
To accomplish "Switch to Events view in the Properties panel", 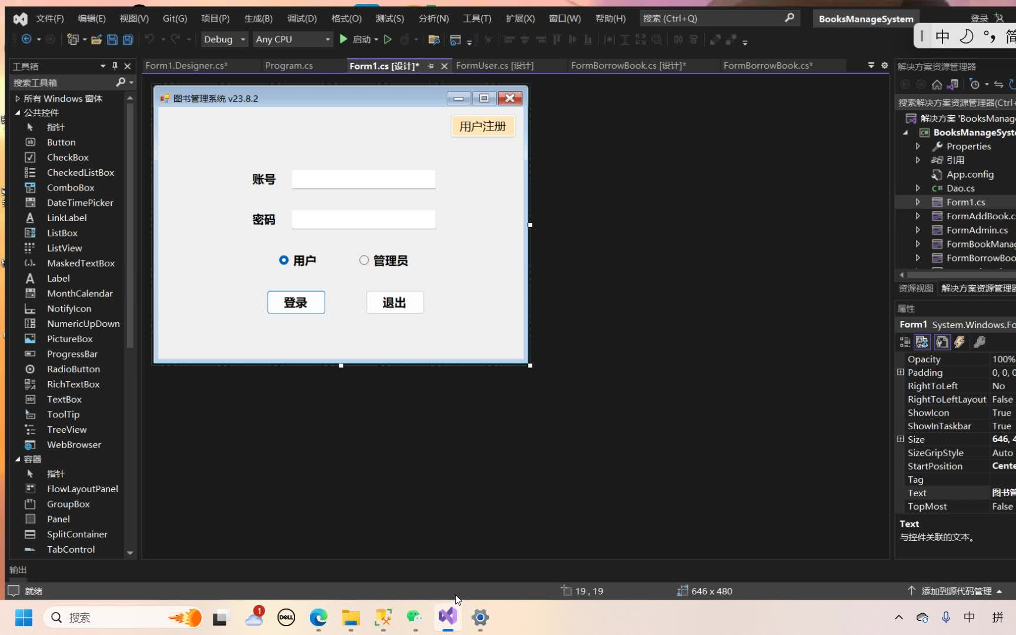I will tap(960, 342).
